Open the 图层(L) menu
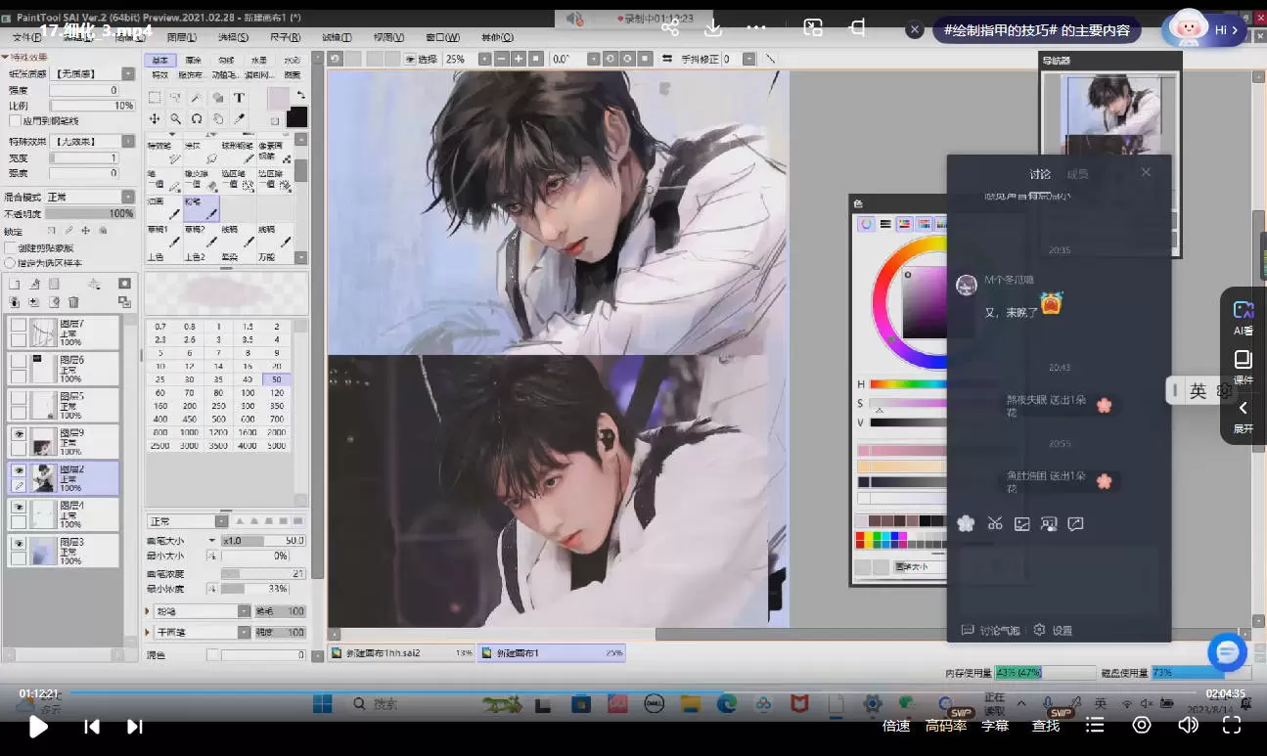The height and width of the screenshot is (756, 1267). [182, 37]
